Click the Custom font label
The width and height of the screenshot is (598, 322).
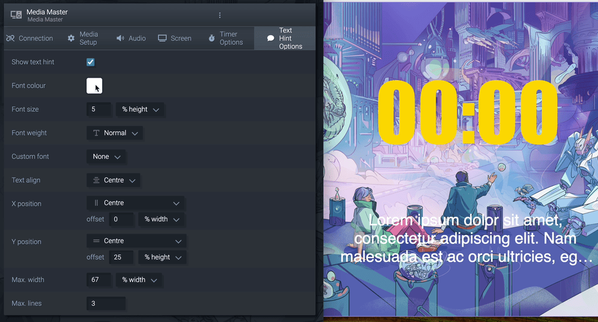pos(30,157)
